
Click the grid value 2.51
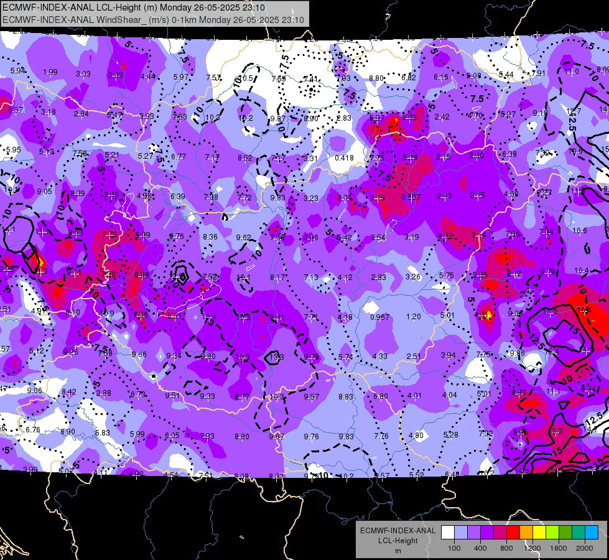coord(414,356)
